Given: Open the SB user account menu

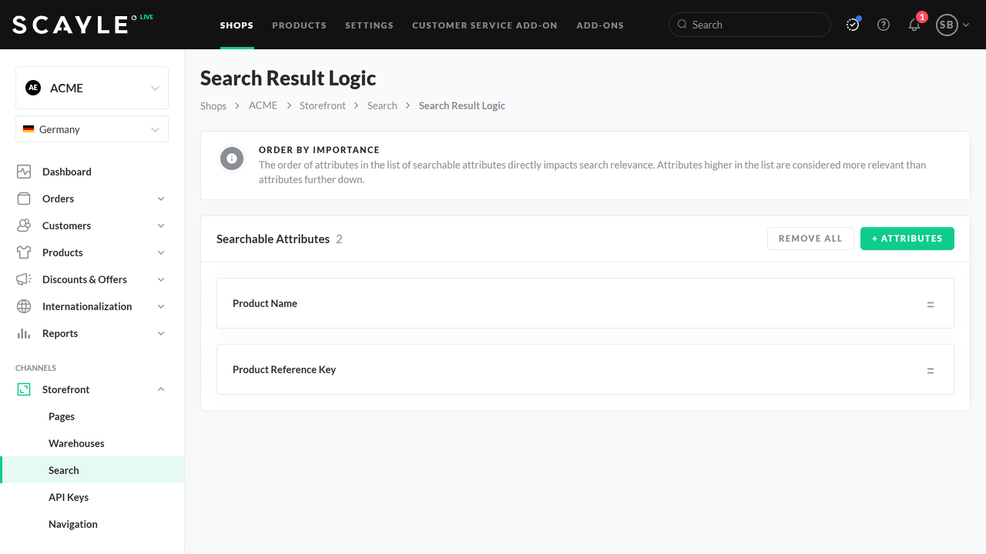Looking at the screenshot, I should [952, 25].
